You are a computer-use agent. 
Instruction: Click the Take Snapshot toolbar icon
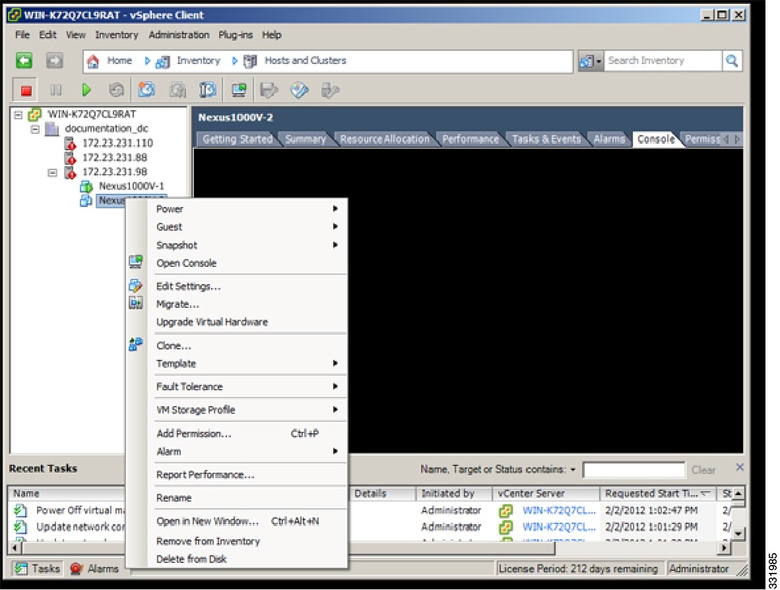click(146, 90)
